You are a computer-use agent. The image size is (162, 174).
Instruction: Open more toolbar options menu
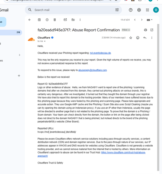pyautogui.click(x=80, y=20)
